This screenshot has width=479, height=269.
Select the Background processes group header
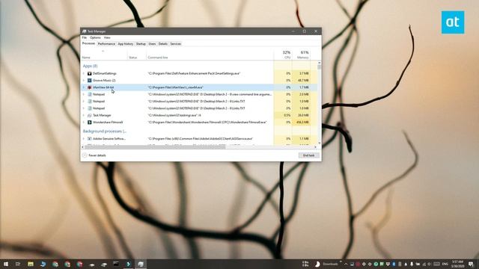[x=105, y=132]
